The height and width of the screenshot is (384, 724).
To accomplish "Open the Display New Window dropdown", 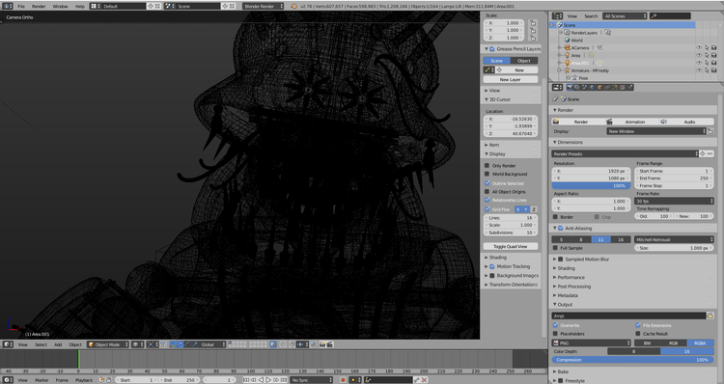I will (x=656, y=131).
